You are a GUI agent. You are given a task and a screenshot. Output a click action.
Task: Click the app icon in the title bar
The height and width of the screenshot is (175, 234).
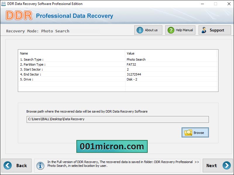click(3, 4)
